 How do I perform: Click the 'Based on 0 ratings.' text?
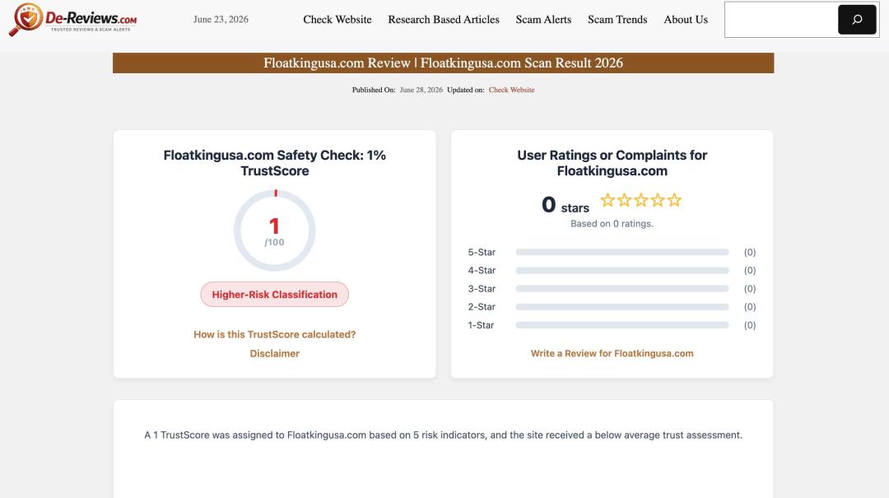tap(612, 223)
